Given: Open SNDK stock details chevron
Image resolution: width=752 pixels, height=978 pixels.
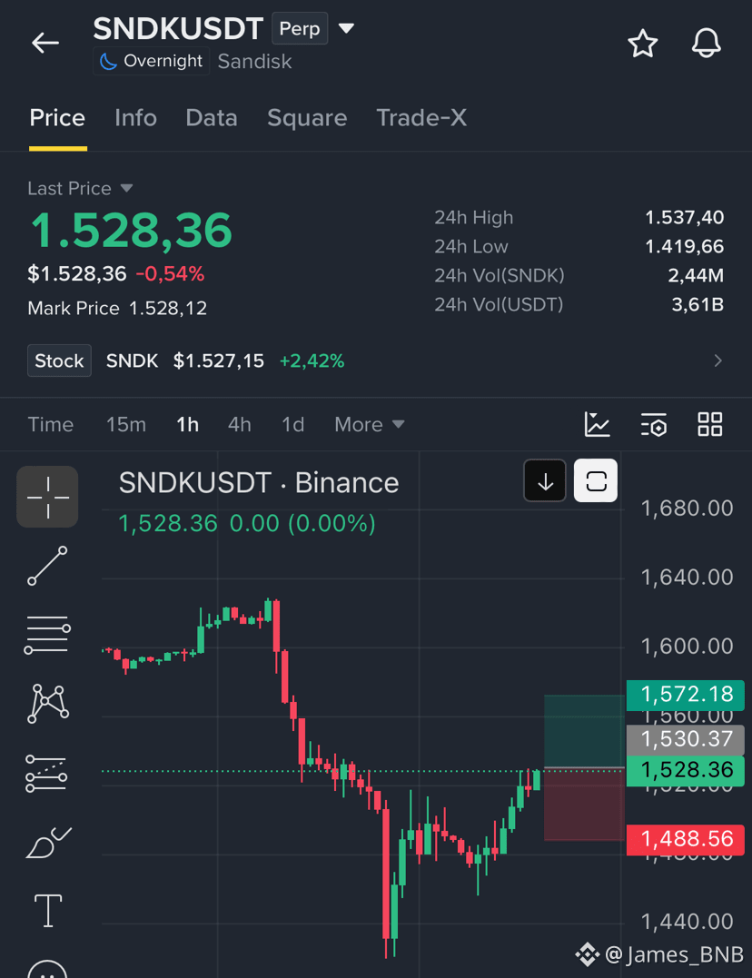Looking at the screenshot, I should coord(717,361).
